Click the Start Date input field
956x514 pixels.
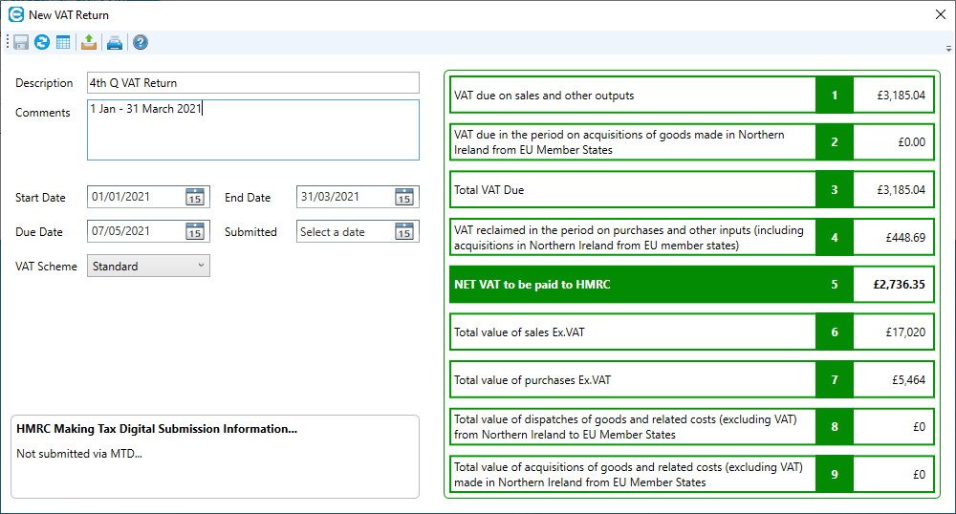[x=134, y=198]
